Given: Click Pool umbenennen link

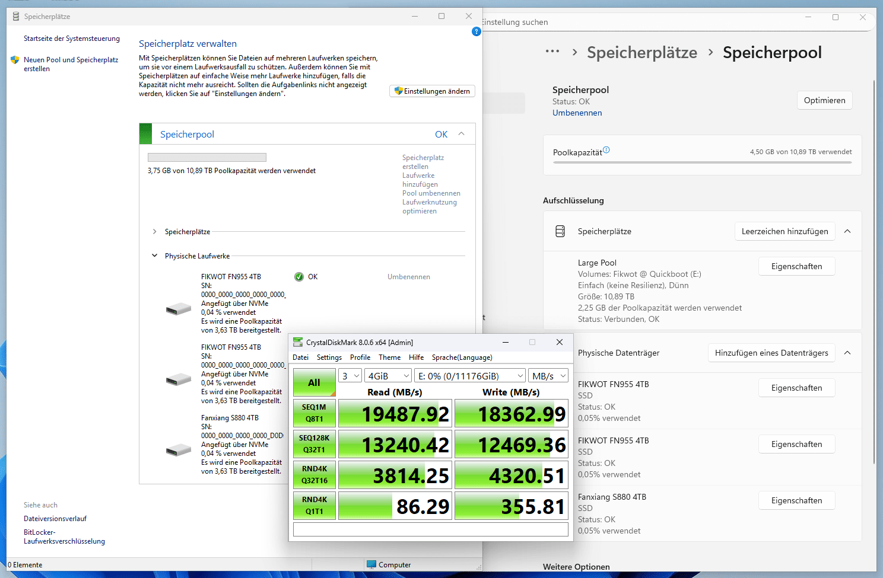Looking at the screenshot, I should 431,193.
